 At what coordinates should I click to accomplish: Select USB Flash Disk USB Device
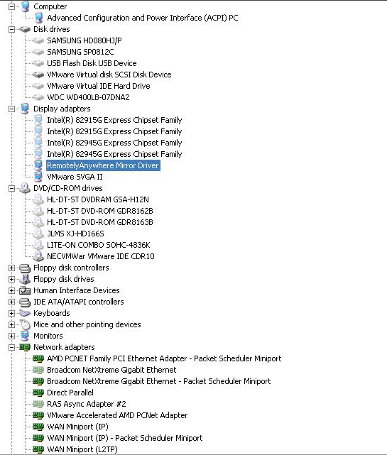pyautogui.click(x=92, y=63)
